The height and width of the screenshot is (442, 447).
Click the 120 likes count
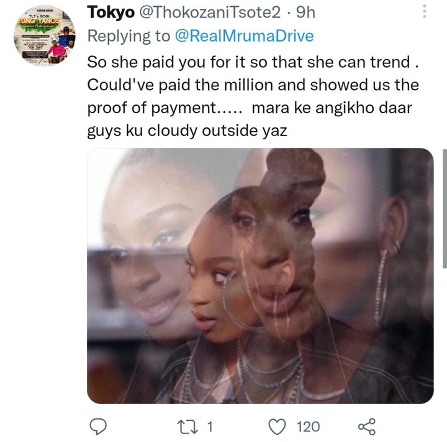[x=308, y=427]
